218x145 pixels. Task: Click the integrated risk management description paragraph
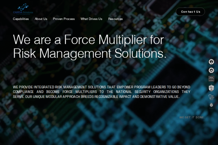[x=102, y=92]
